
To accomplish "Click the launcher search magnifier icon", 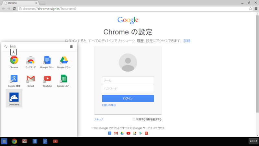I will point(6,47).
